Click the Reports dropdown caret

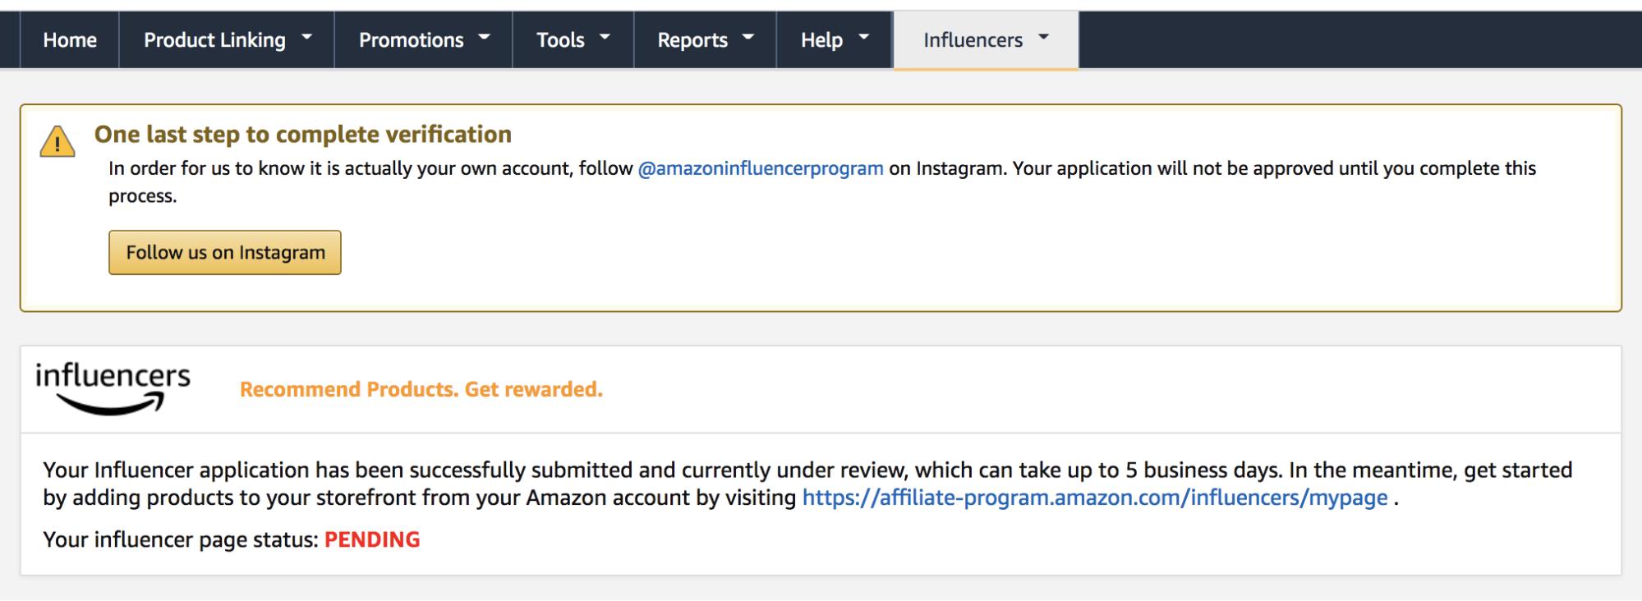[748, 38]
